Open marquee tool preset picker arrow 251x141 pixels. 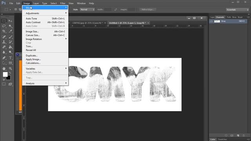click(10, 10)
